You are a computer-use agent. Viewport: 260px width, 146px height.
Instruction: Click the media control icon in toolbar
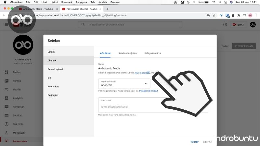pyautogui.click(x=244, y=15)
